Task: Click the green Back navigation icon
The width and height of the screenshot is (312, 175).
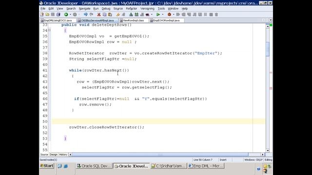Action: coord(66,15)
